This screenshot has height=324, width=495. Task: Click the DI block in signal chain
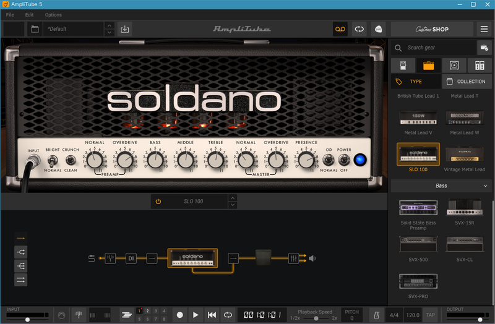pyautogui.click(x=131, y=258)
